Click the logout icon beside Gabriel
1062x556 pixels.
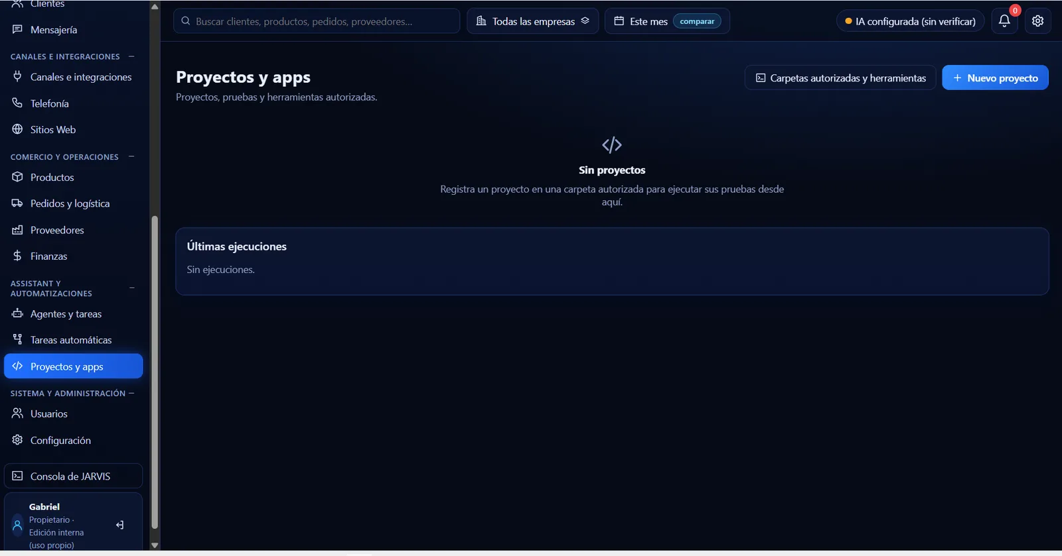click(x=120, y=525)
